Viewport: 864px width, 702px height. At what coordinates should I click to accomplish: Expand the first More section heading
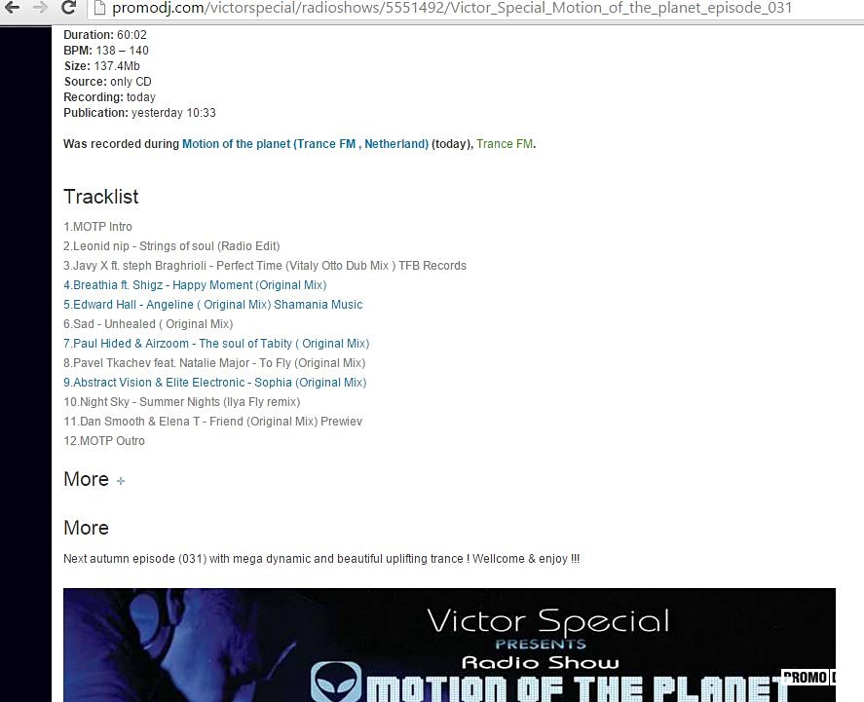pos(86,479)
